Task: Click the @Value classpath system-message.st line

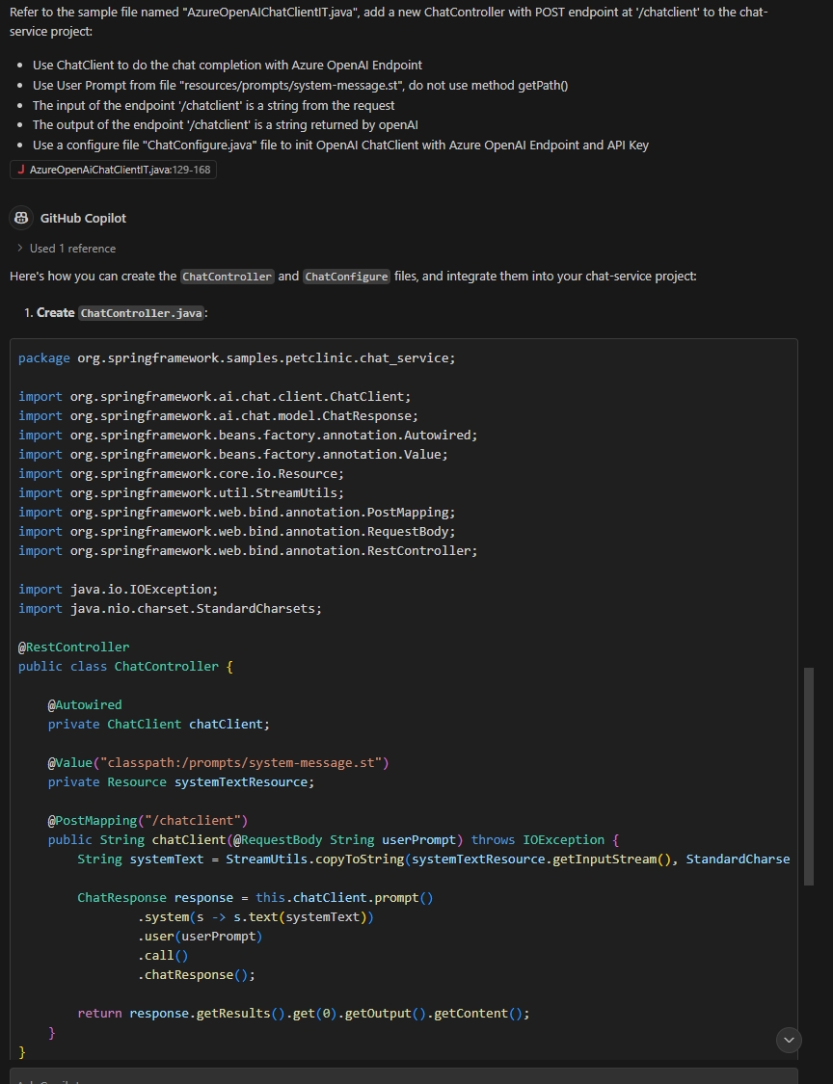Action: coord(218,762)
